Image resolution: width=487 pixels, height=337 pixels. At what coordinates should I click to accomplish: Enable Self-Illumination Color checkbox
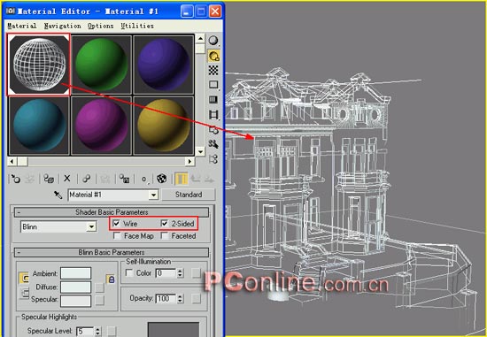pos(129,273)
